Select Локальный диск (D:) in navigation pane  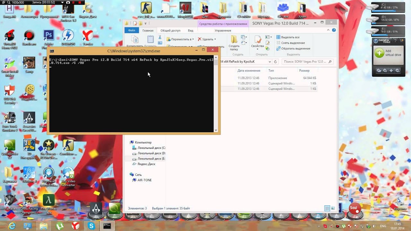coord(149,153)
